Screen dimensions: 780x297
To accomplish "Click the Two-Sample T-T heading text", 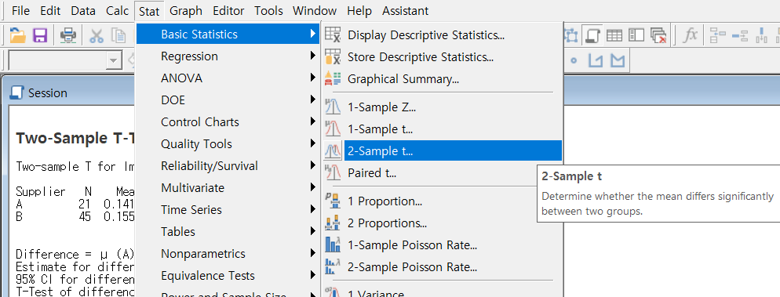I will (75, 139).
